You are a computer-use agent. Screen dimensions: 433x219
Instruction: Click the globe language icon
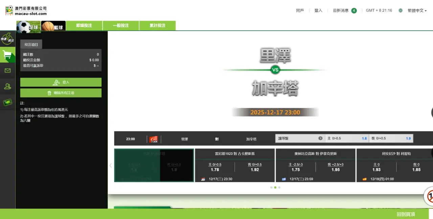click(401, 10)
